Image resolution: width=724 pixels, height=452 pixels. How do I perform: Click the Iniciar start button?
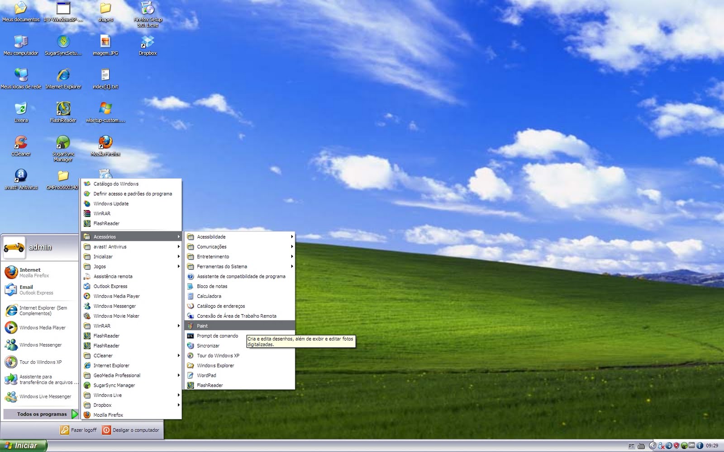23,446
